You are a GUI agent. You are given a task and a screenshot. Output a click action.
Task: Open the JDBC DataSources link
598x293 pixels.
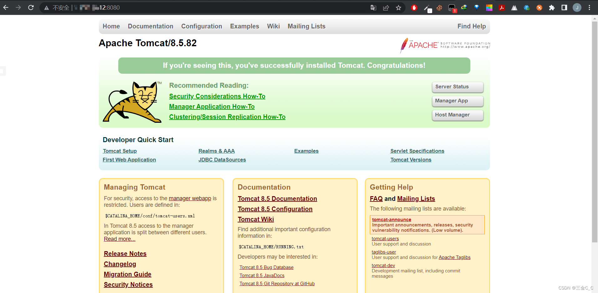(x=222, y=160)
